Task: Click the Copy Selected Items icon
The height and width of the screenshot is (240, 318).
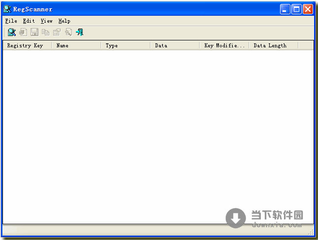Action: tap(46, 33)
